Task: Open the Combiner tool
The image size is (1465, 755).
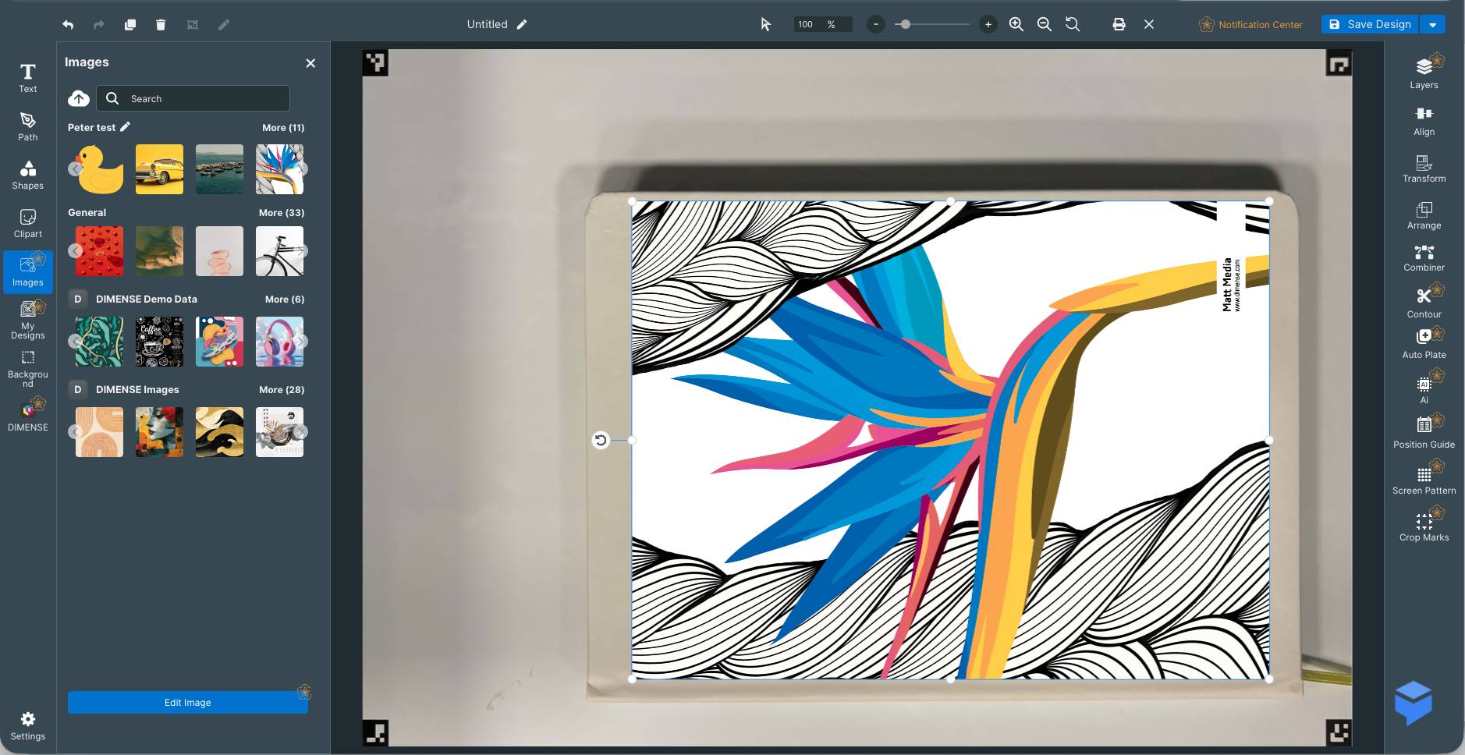Action: tap(1424, 257)
